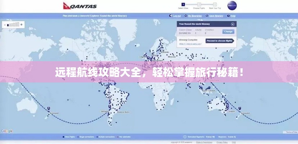Click the My Itineraries icon
The width and height of the screenshot is (298, 144).
(185, 16)
